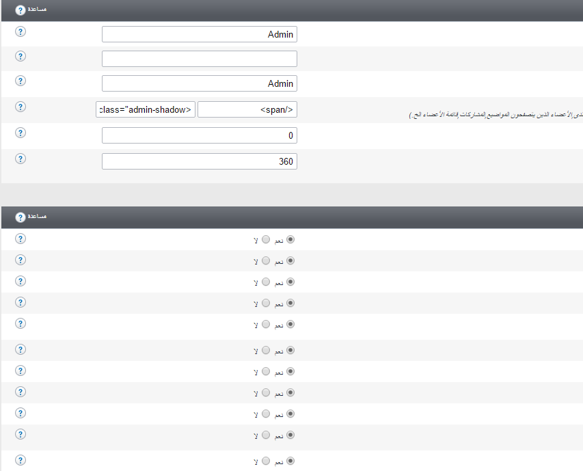
Task: Set لا in the sixth yes/no row
Action: (x=266, y=350)
